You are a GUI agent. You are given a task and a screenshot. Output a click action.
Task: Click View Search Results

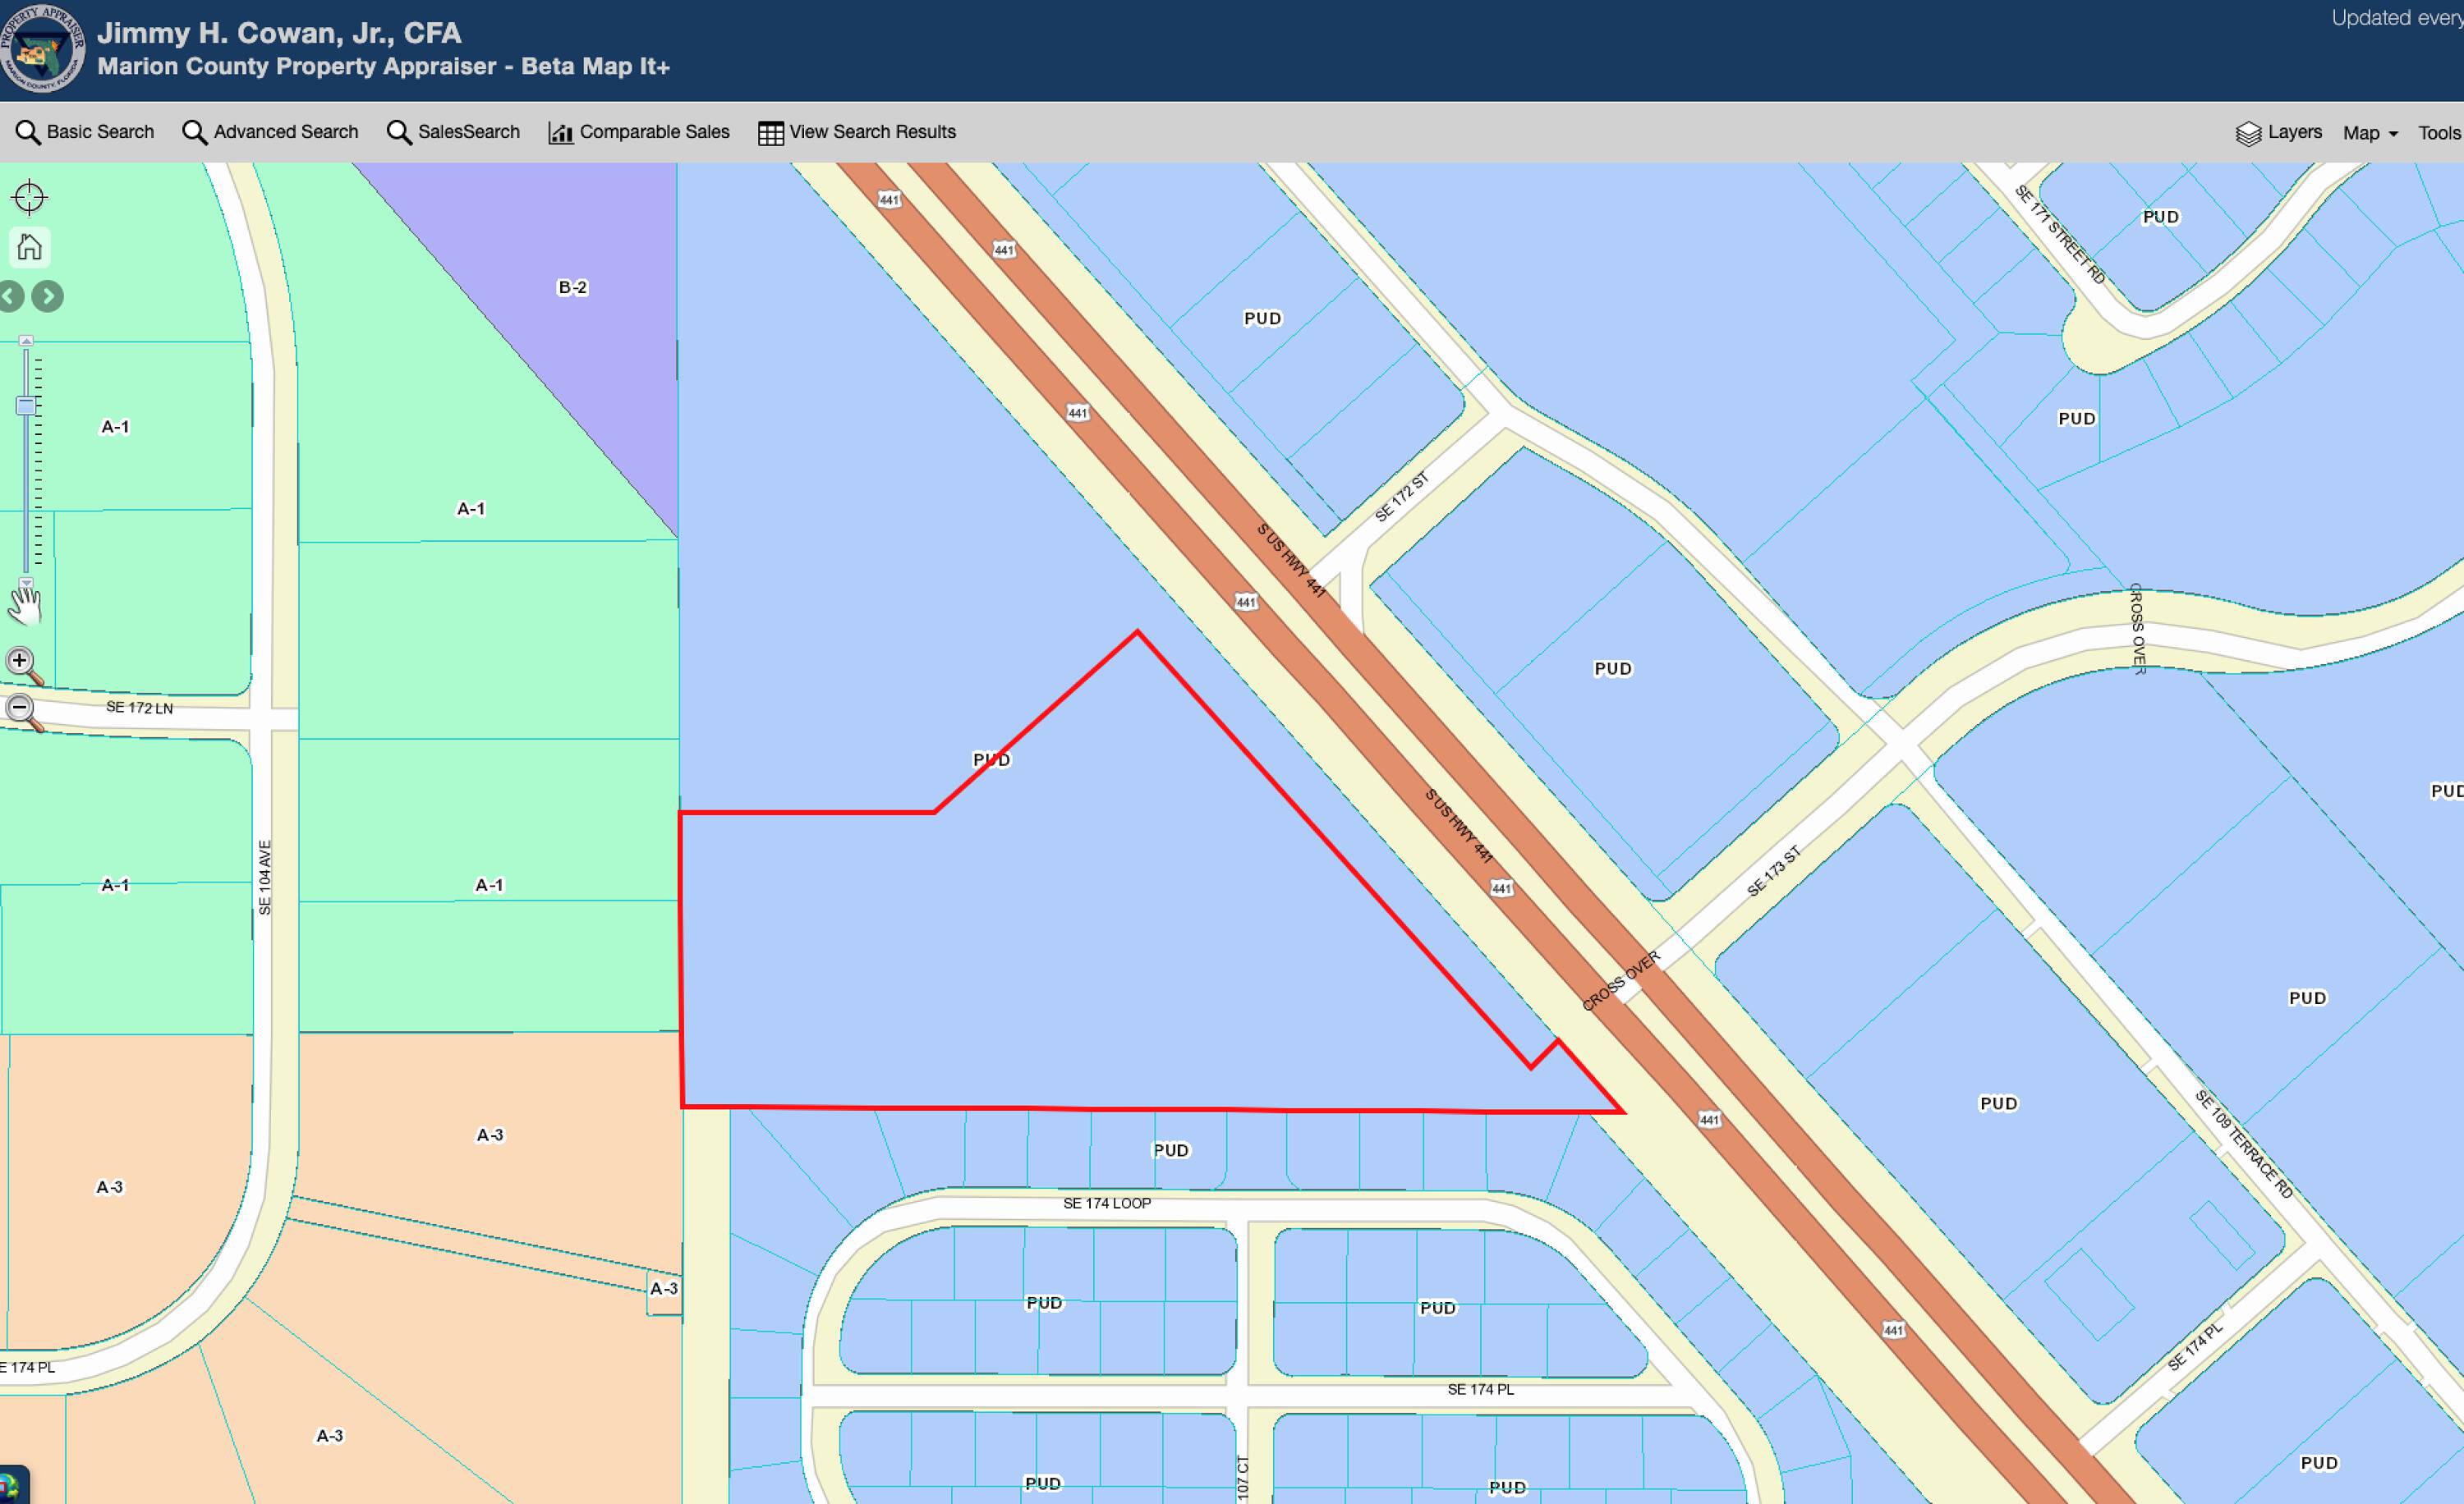(857, 132)
